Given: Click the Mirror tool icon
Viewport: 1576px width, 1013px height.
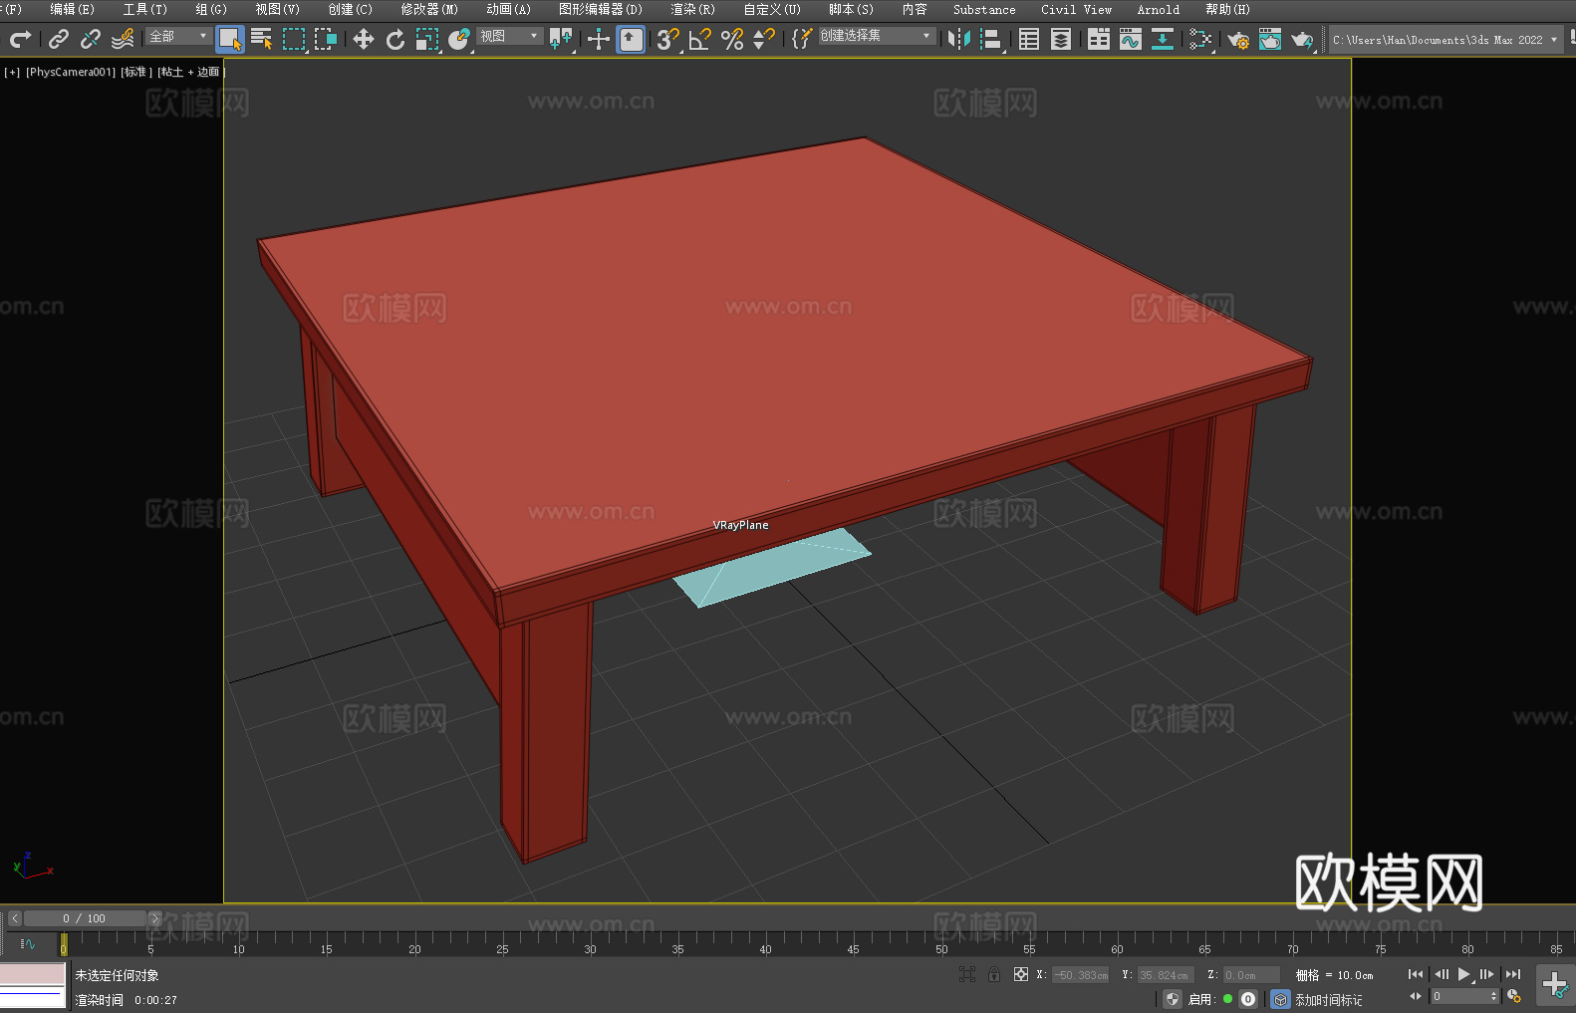Looking at the screenshot, I should point(959,39).
